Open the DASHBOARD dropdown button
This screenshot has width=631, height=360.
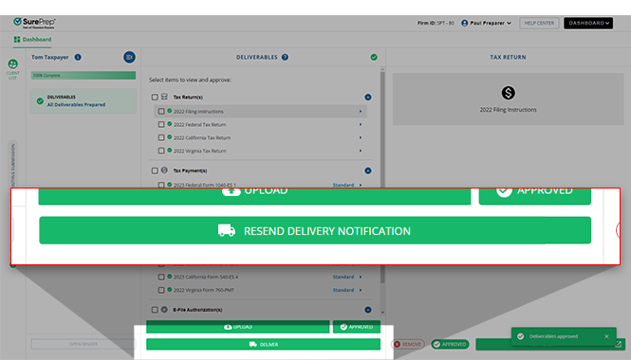(588, 23)
